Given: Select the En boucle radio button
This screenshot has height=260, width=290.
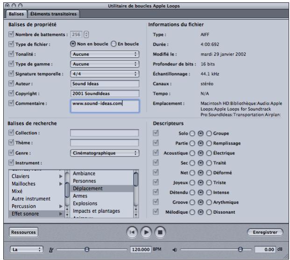Looking at the screenshot, I should [x=113, y=44].
